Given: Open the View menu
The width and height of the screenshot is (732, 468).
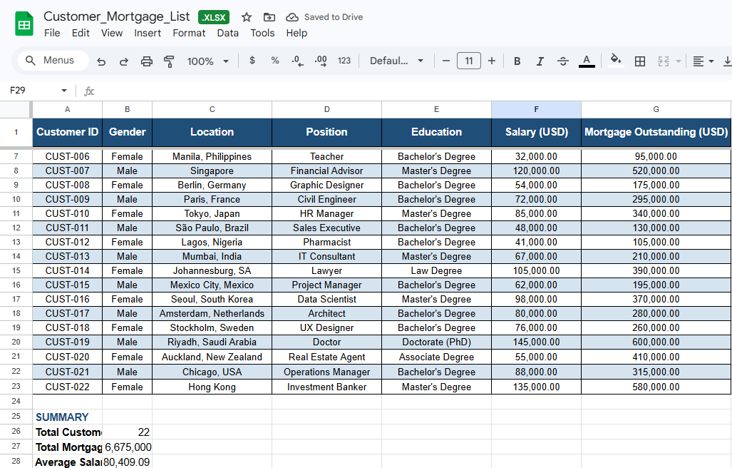Looking at the screenshot, I should (112, 33).
